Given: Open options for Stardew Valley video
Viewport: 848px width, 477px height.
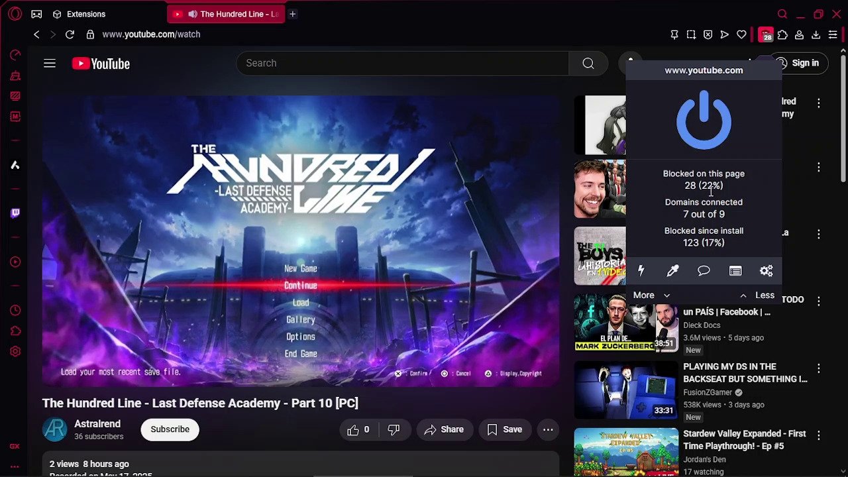Looking at the screenshot, I should click(x=819, y=435).
